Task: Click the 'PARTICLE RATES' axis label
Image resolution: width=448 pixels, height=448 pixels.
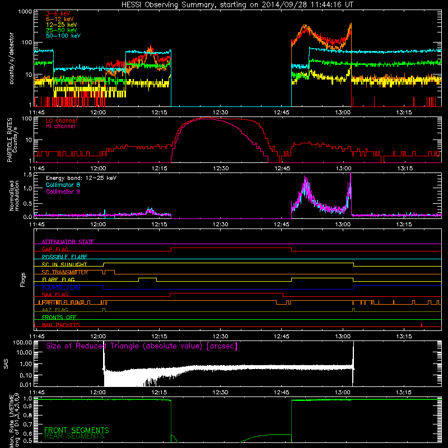Action: point(10,140)
